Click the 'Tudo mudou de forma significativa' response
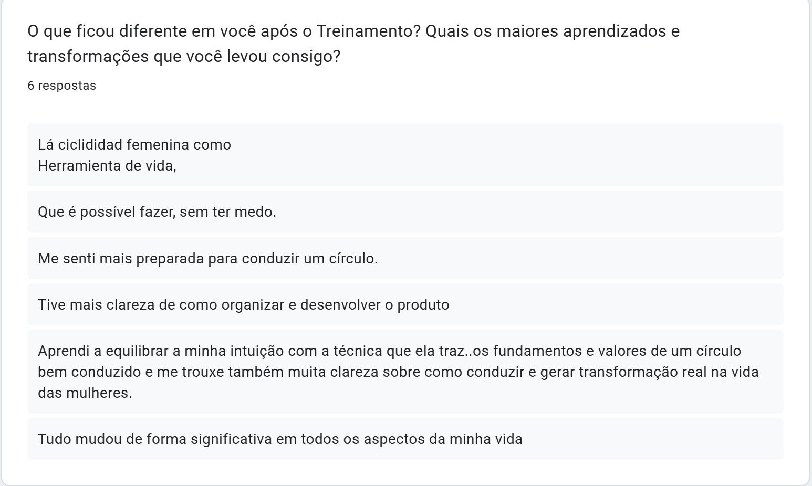The image size is (812, 486). [280, 439]
